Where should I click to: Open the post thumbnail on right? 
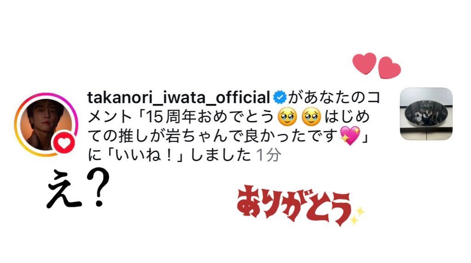tap(426, 114)
